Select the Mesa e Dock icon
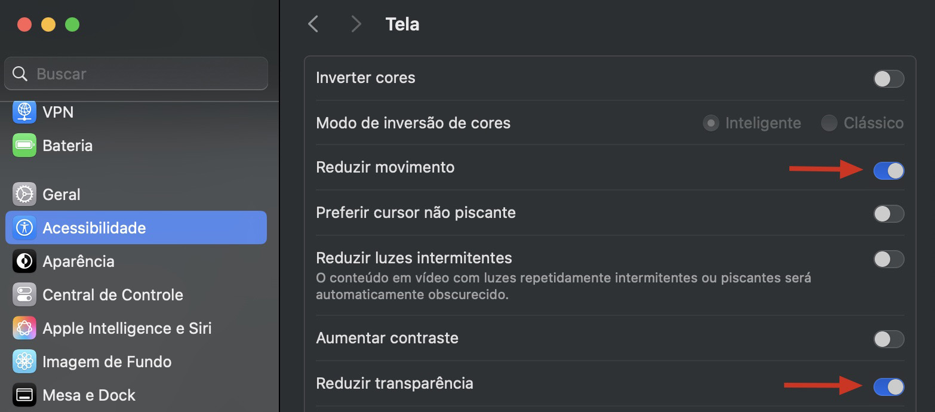 coord(24,395)
